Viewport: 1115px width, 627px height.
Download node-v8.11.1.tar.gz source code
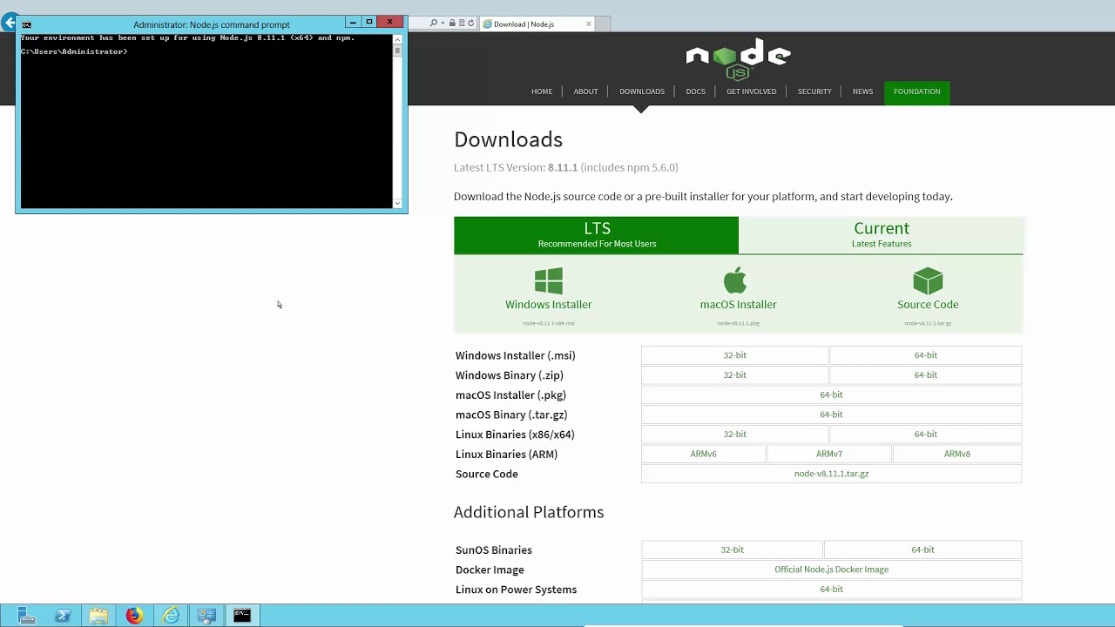[x=831, y=474]
